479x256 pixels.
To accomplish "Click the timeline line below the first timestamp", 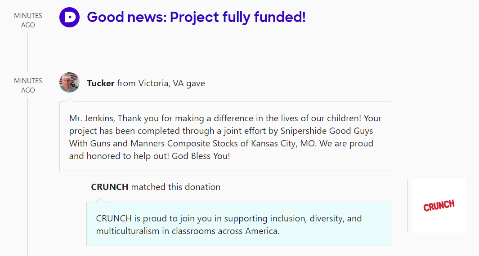I will pos(28,52).
